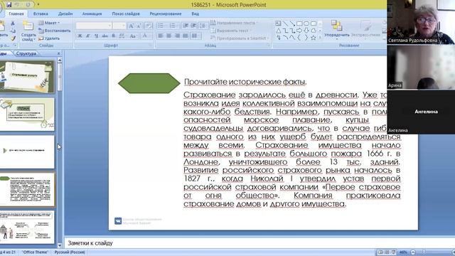Click the Упорядочить arrange button

336,29
